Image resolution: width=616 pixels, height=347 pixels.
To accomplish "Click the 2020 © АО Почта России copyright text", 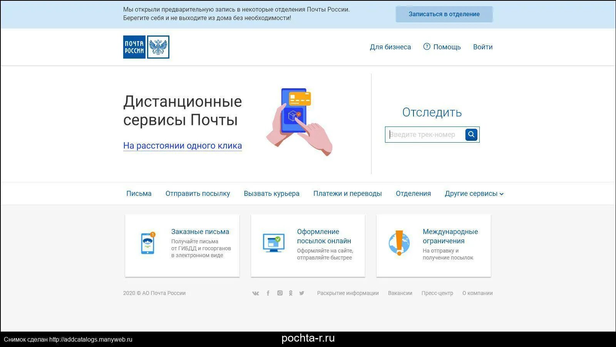I will (154, 293).
